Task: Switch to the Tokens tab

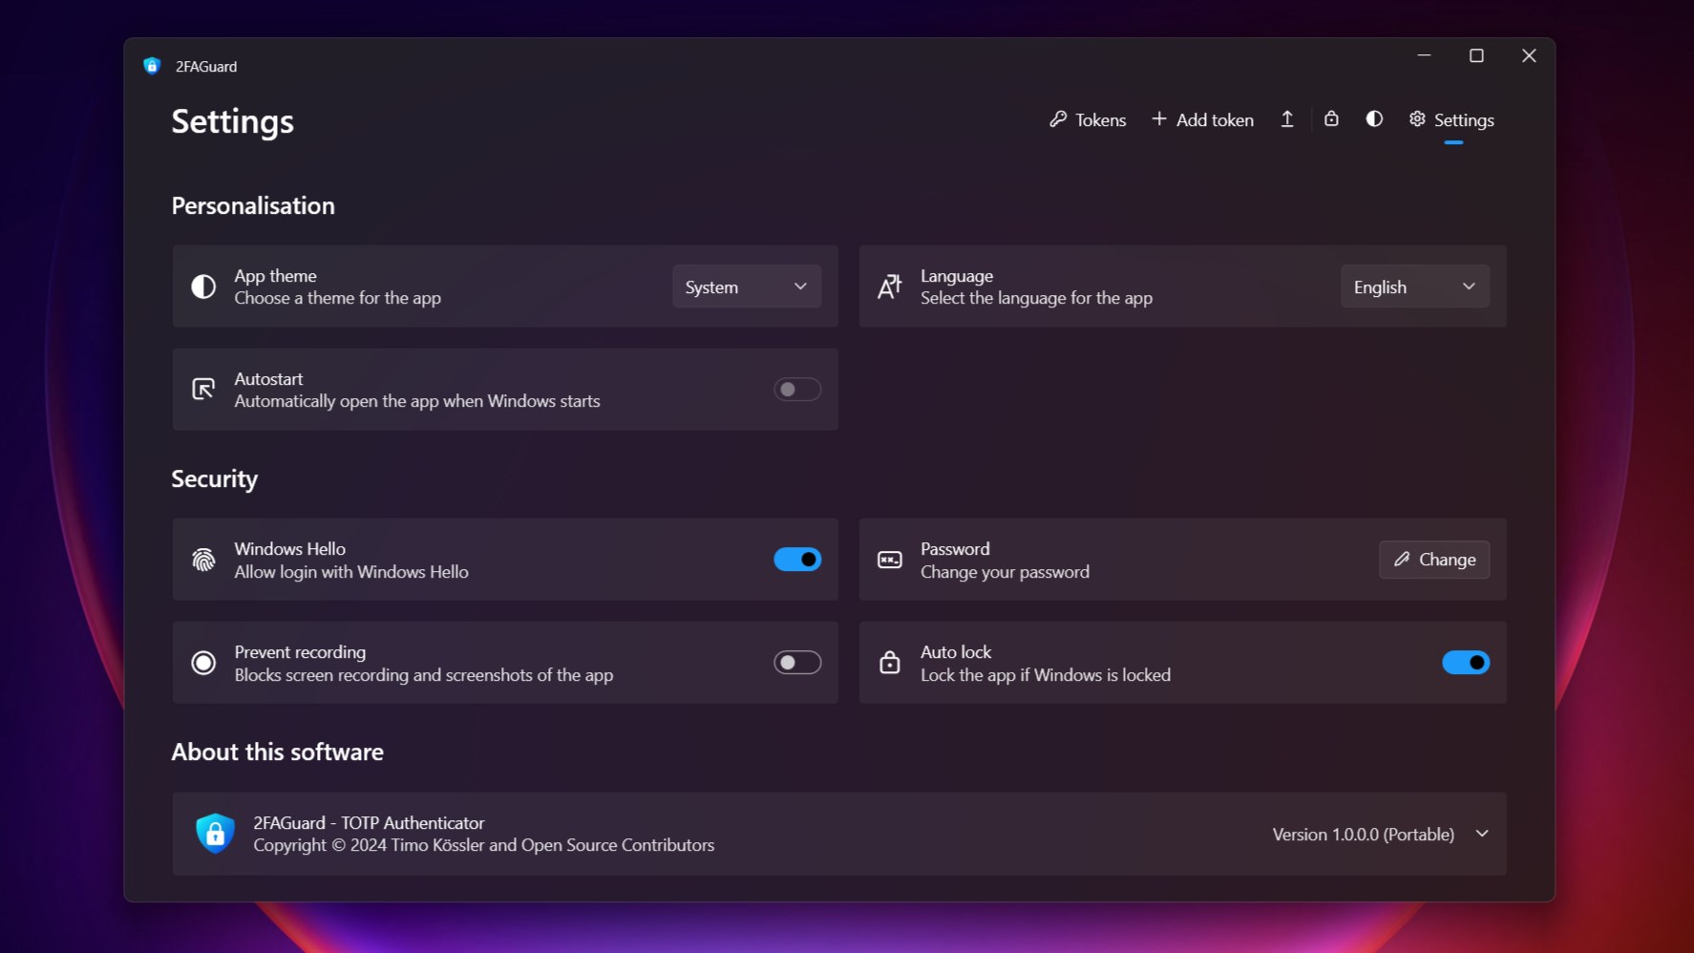Action: coord(1100,119)
